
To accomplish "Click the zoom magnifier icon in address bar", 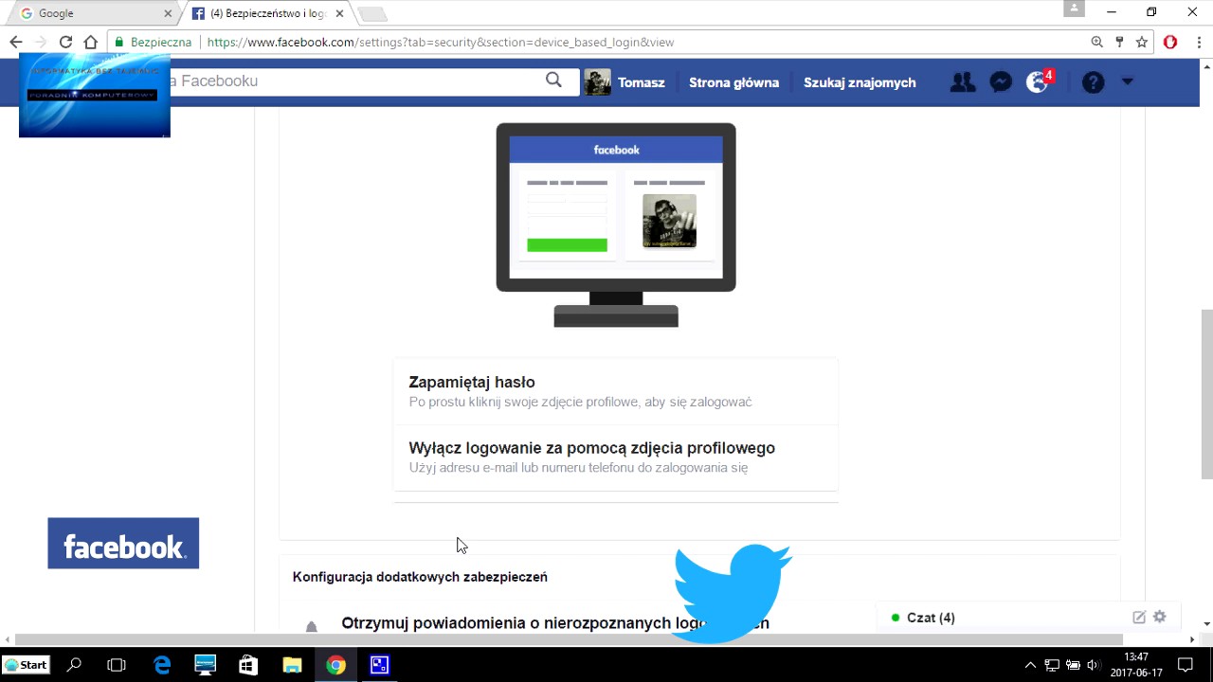I will pos(1097,42).
